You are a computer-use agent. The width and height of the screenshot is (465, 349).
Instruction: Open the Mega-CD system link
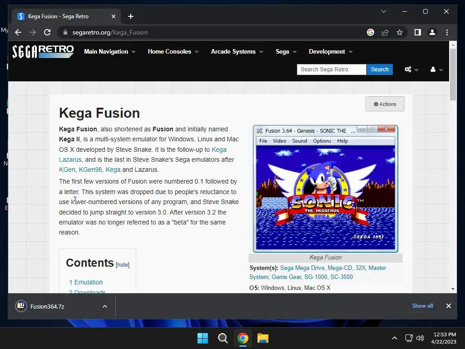(x=340, y=268)
